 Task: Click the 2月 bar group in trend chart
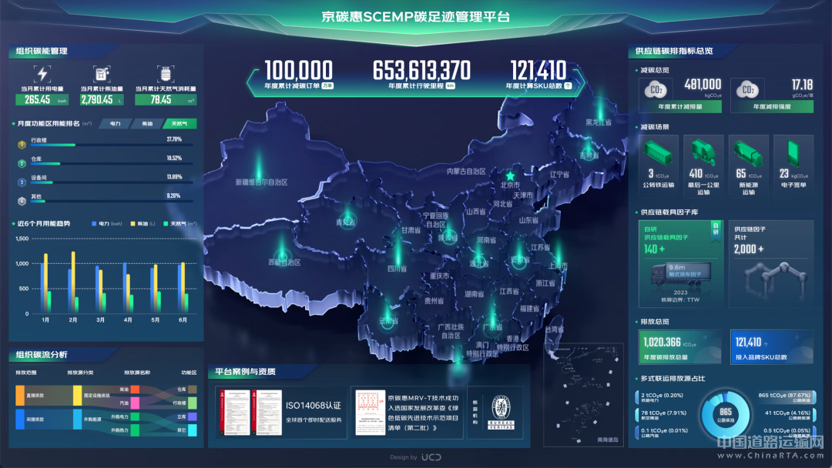pos(73,282)
